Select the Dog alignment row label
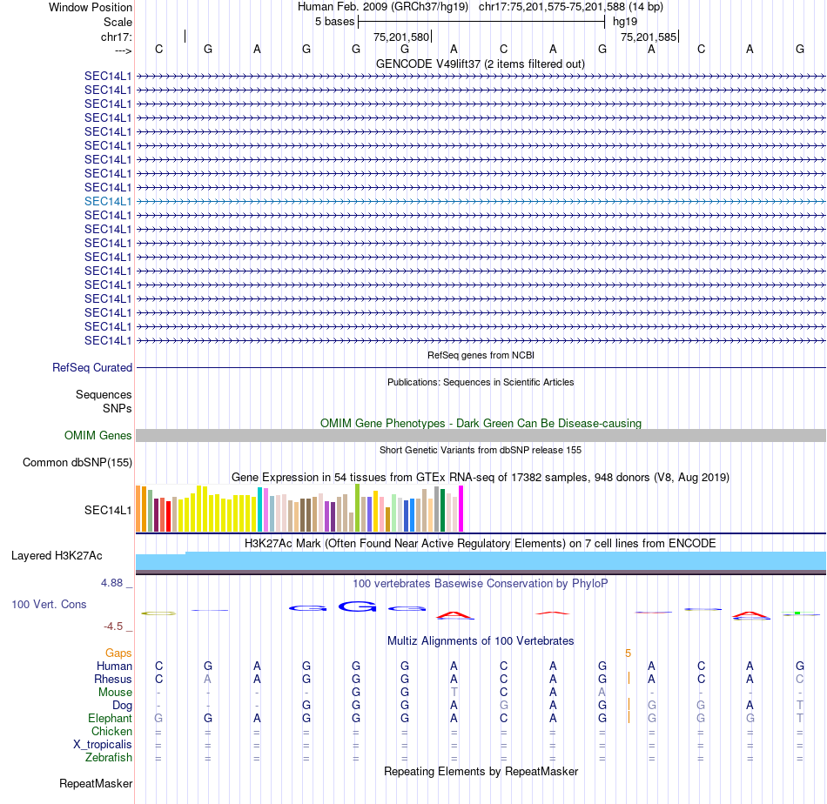This screenshot has width=827, height=804. [122, 706]
